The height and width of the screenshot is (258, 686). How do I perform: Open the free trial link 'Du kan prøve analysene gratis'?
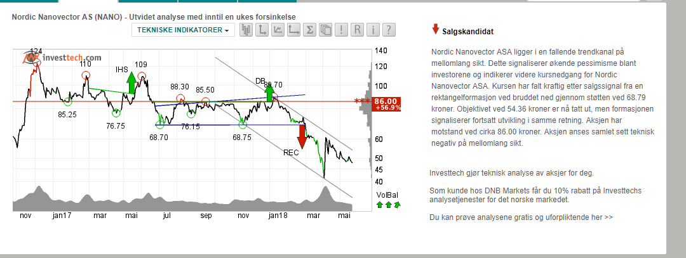pyautogui.click(x=521, y=217)
